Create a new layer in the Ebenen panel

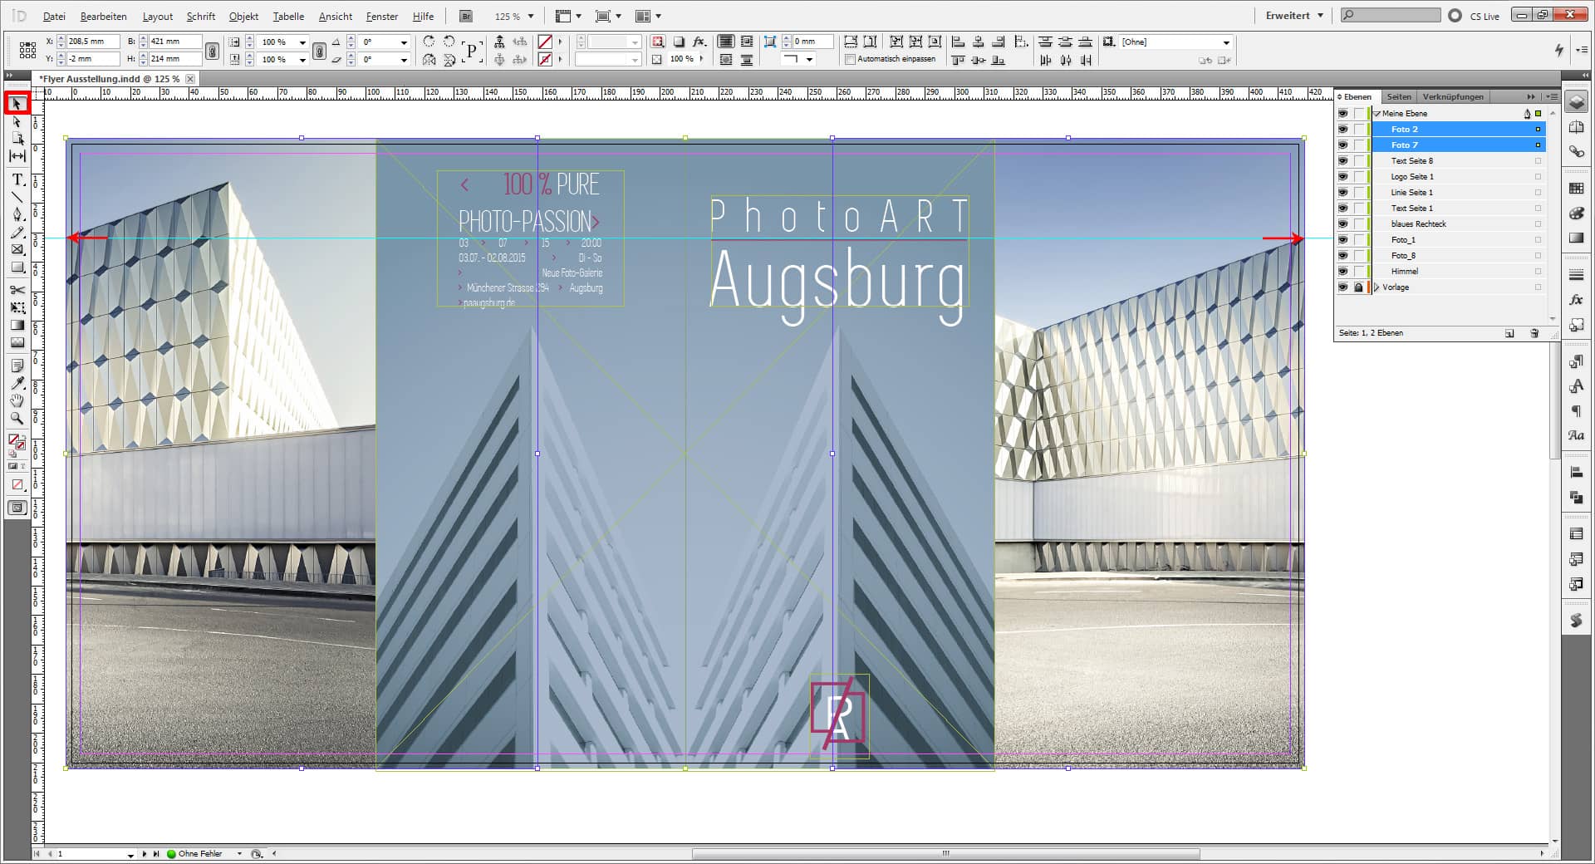coord(1509,332)
